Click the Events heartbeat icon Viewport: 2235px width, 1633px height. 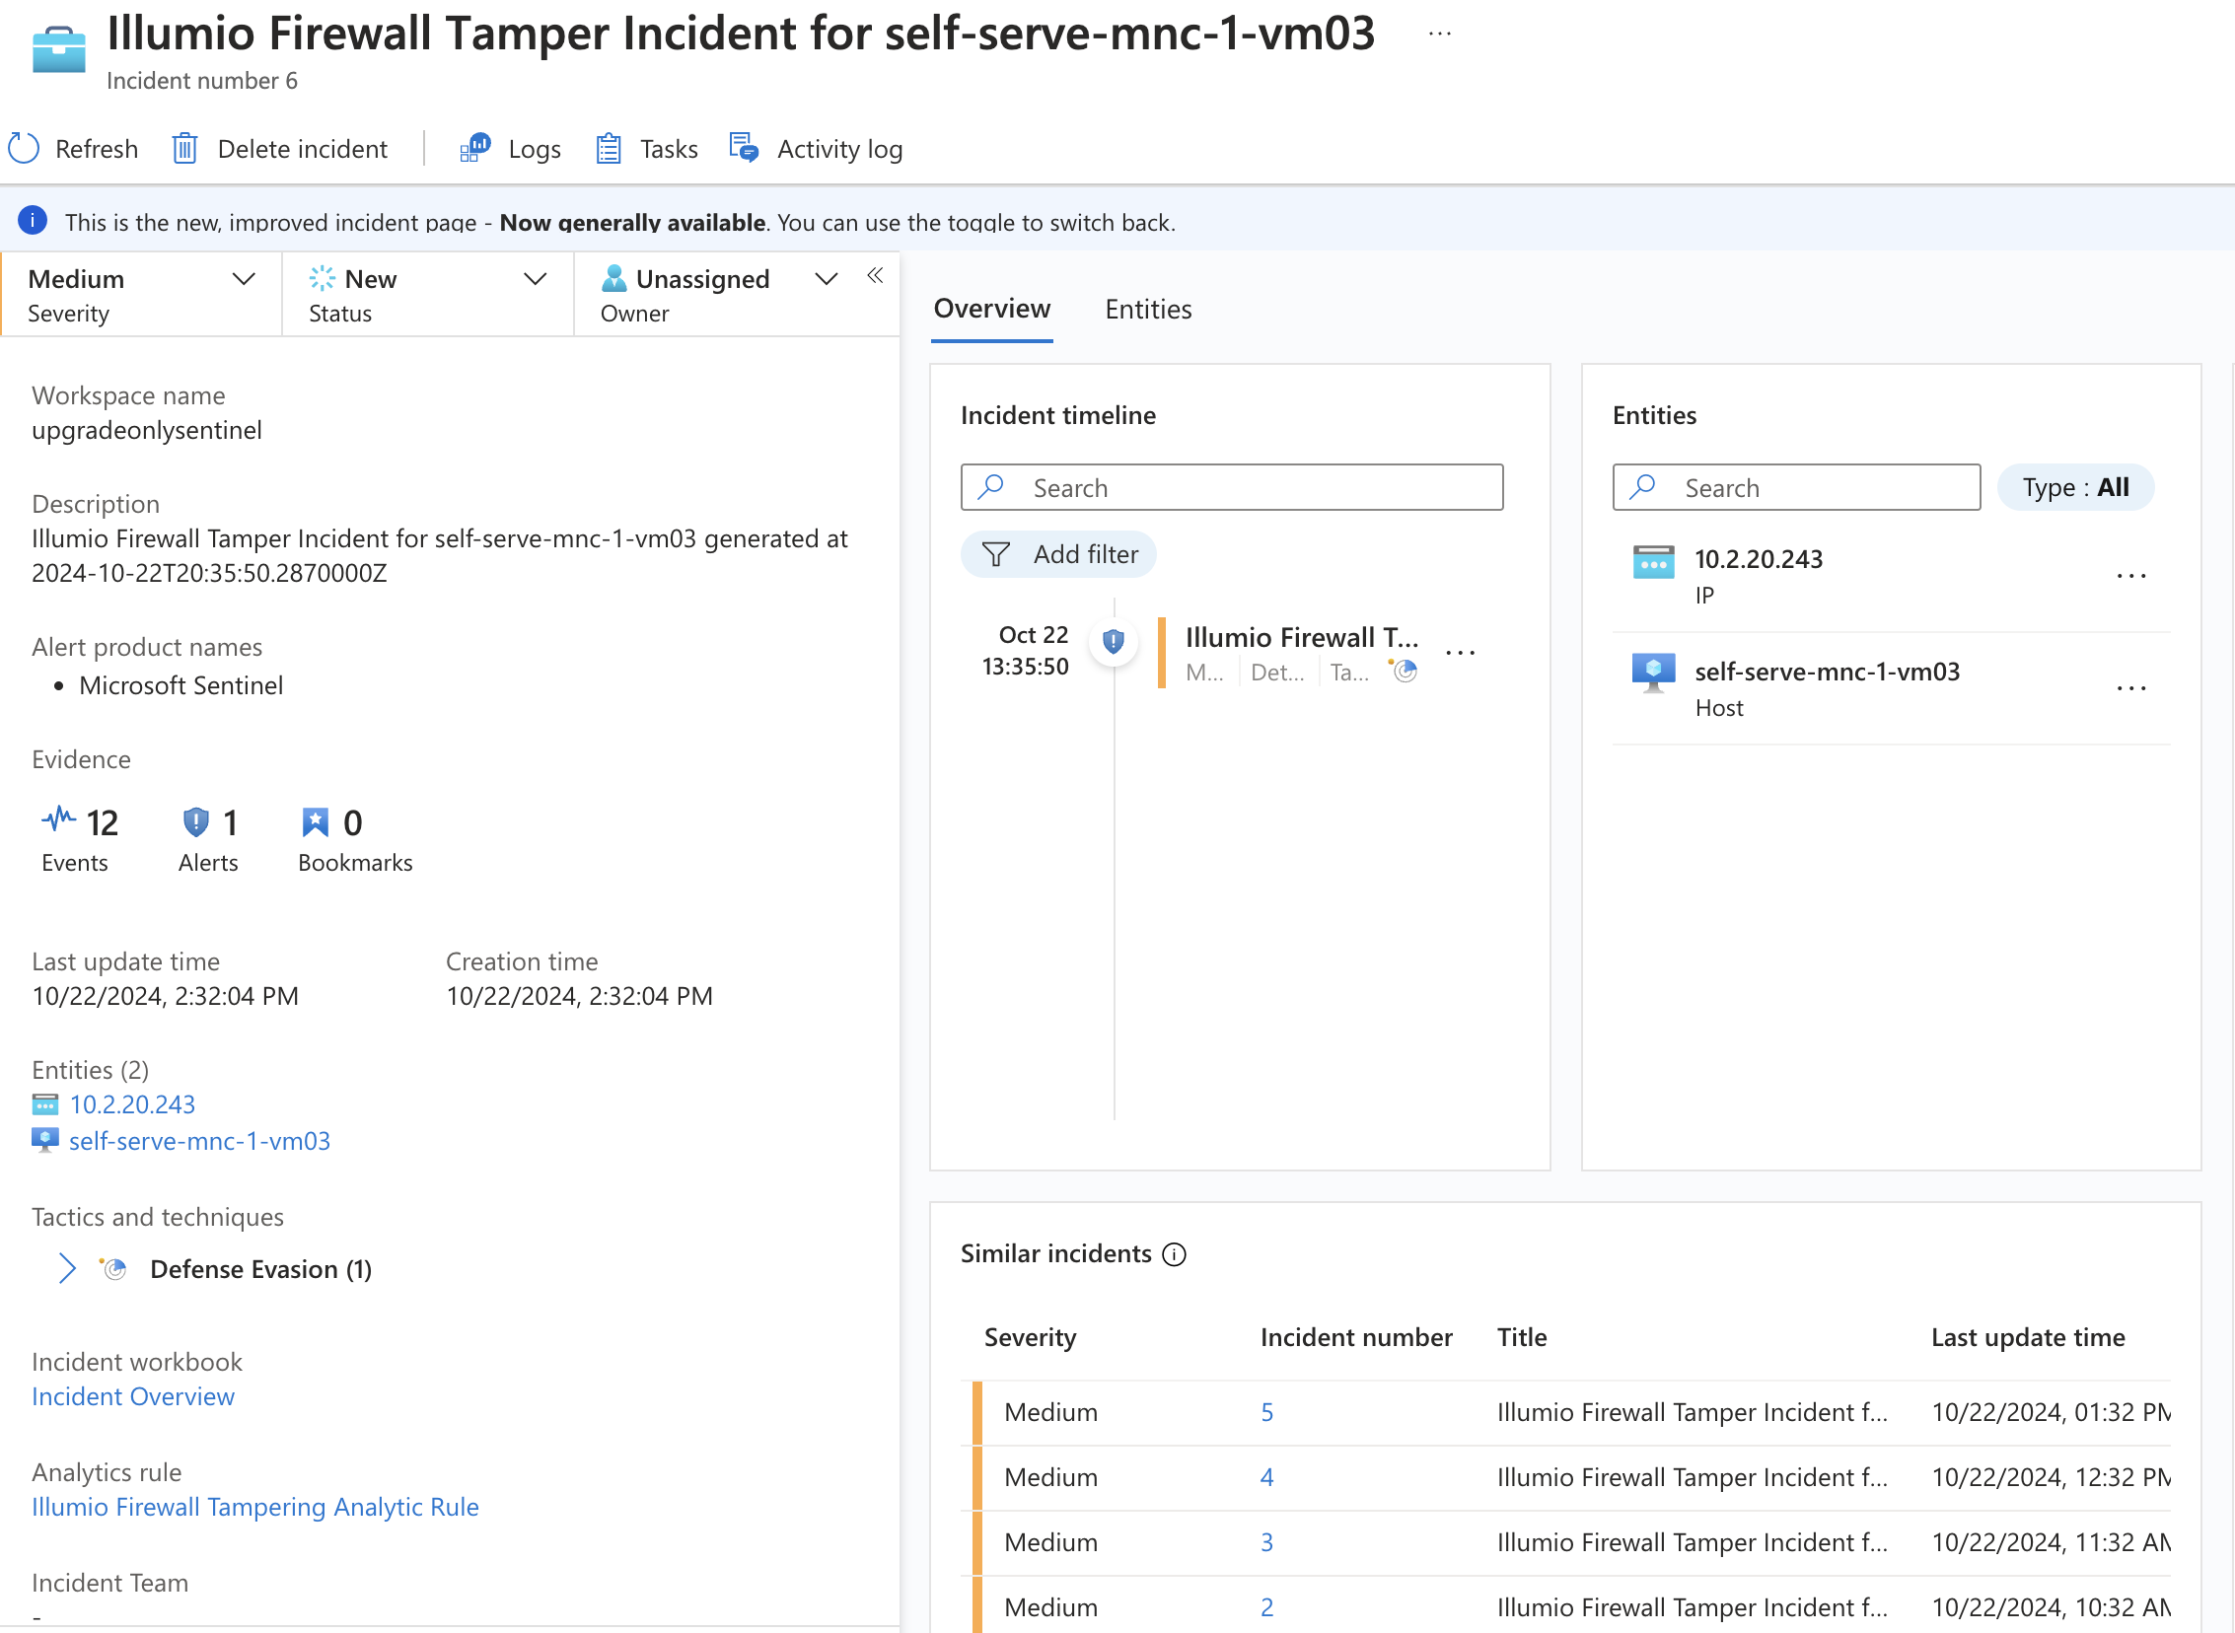click(x=58, y=820)
